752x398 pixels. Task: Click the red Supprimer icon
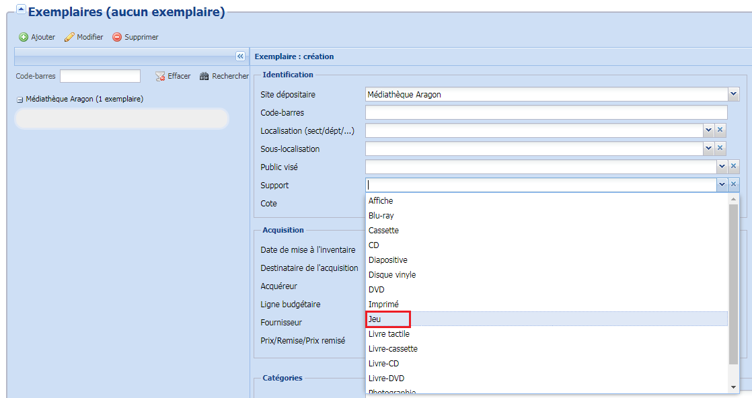[x=117, y=38]
